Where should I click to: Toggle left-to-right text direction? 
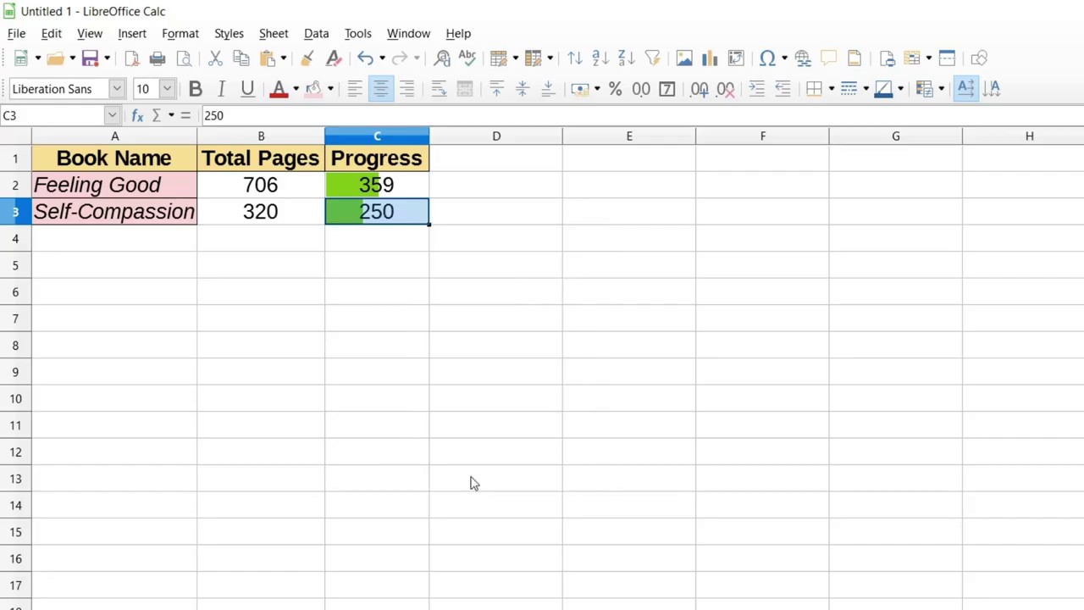965,89
